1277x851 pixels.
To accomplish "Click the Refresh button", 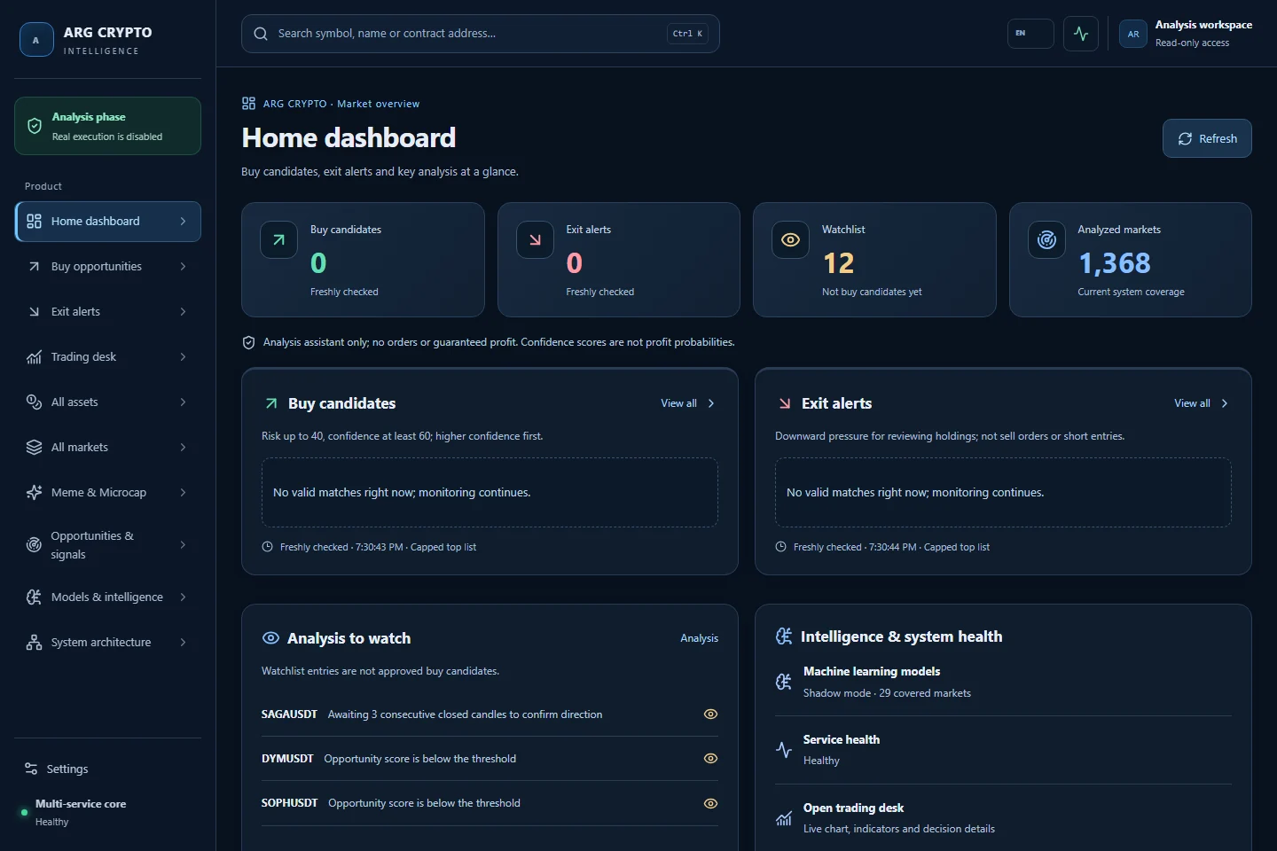I will tap(1207, 138).
